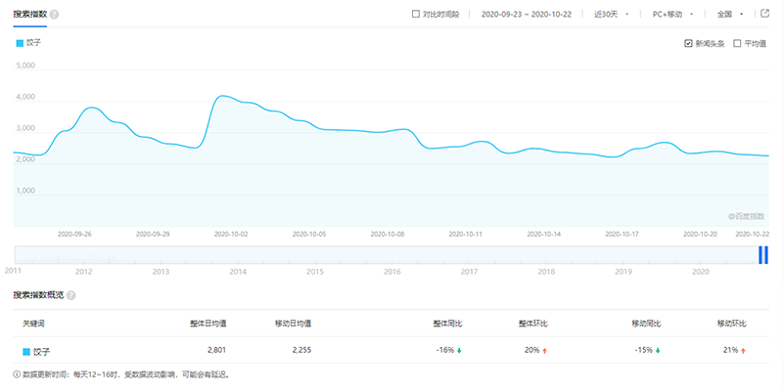
Task: Open the 近30天 time range dropdown
Action: [612, 15]
